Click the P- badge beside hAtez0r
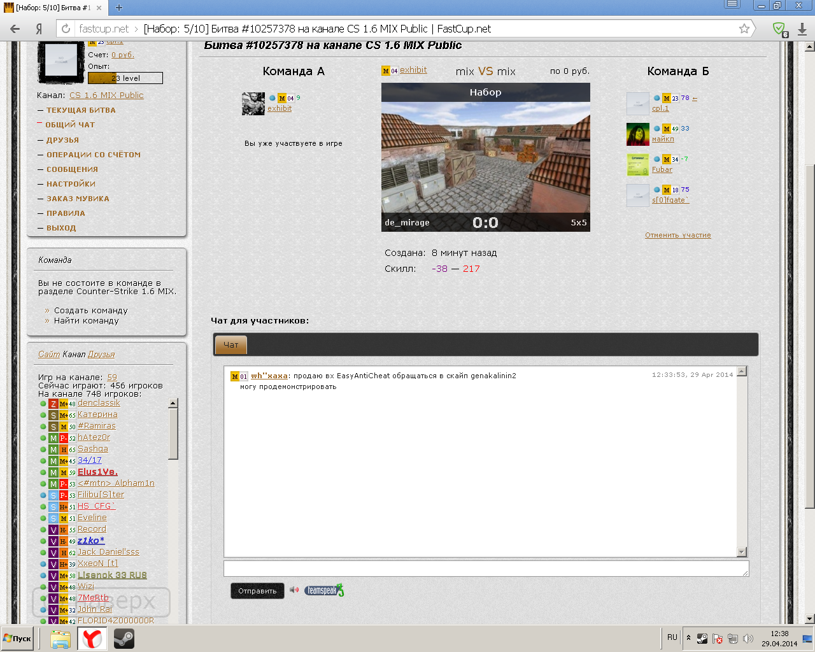 pos(64,438)
